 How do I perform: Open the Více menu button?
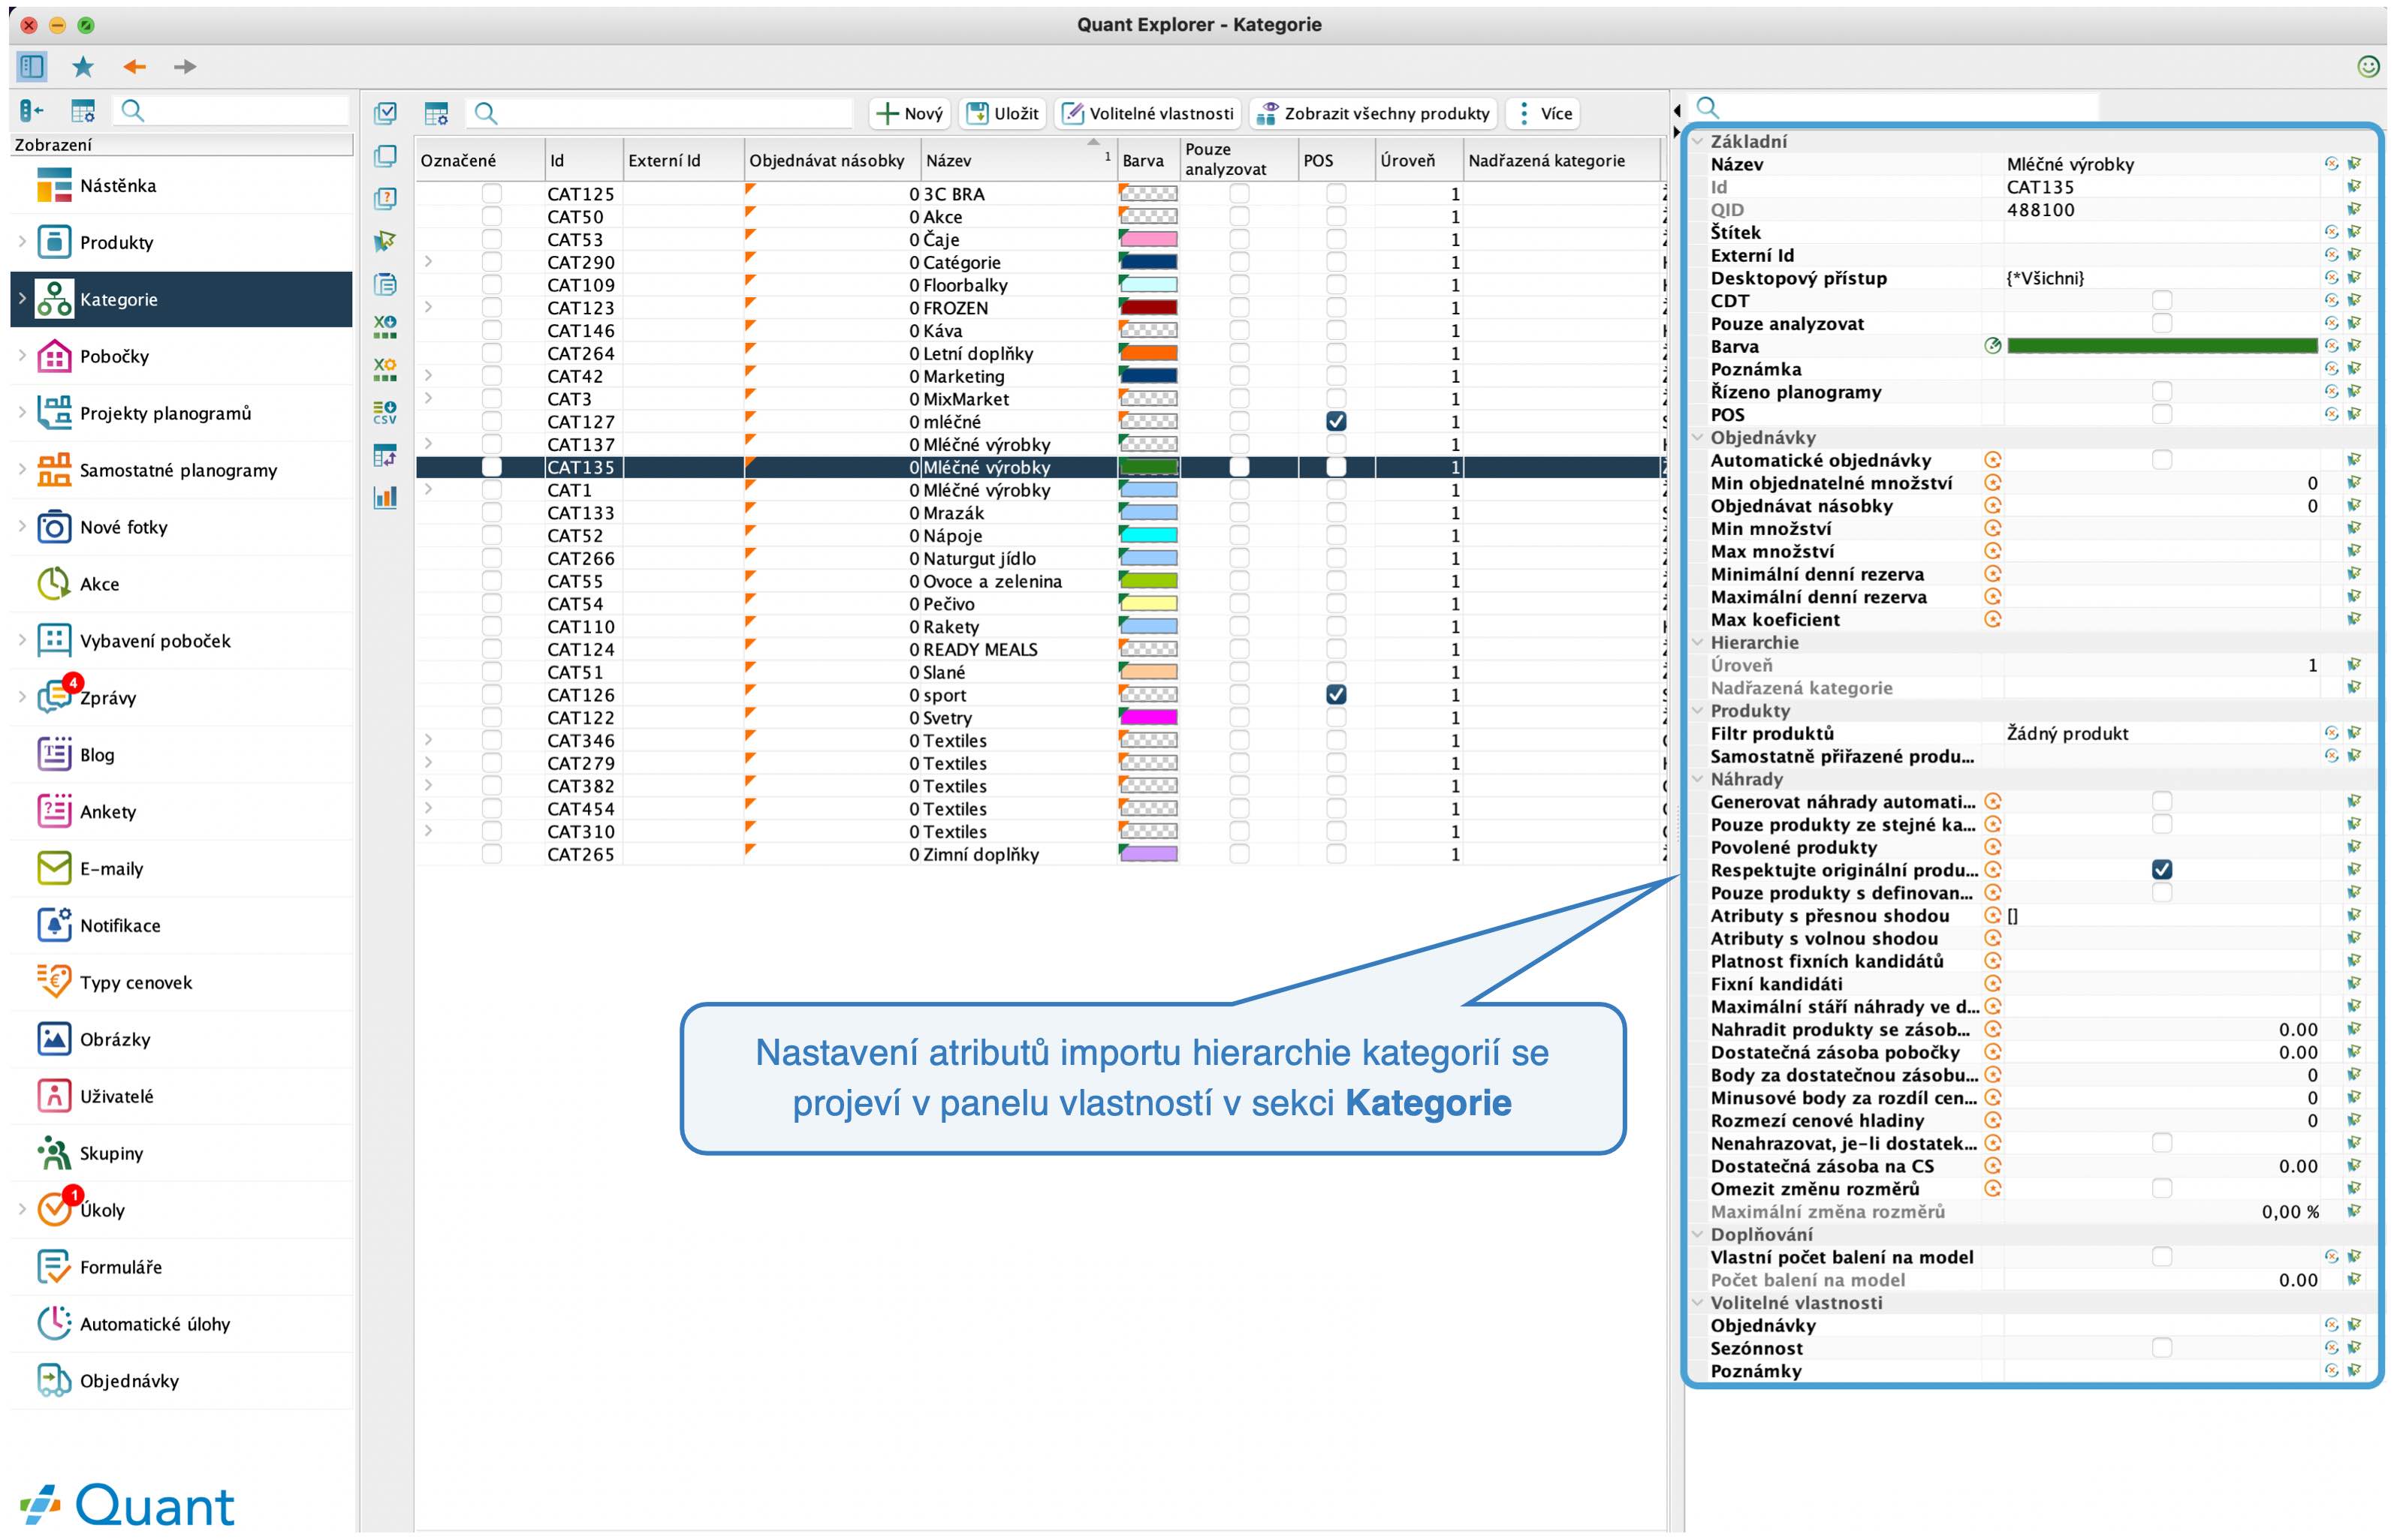1544,114
